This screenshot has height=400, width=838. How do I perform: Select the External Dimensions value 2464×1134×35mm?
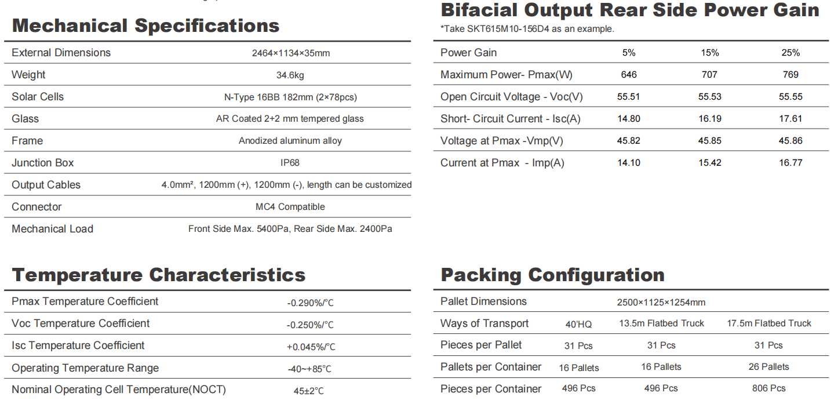[291, 53]
